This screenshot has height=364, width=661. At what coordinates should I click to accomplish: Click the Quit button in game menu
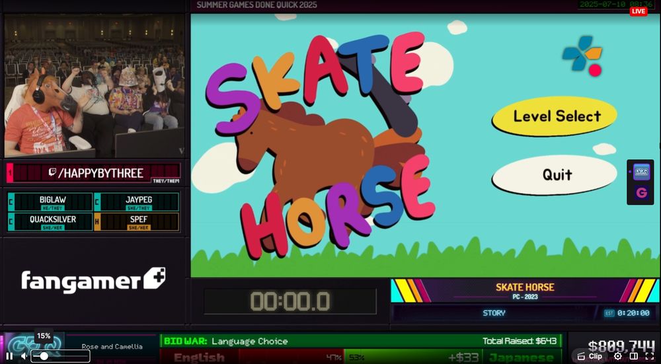pos(556,174)
